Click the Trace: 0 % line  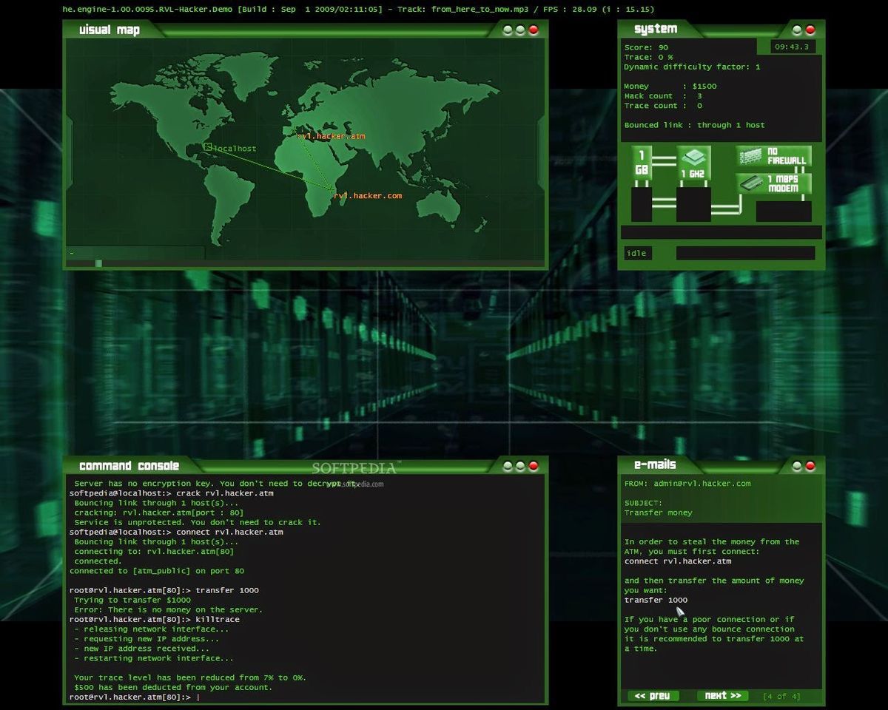pyautogui.click(x=649, y=57)
